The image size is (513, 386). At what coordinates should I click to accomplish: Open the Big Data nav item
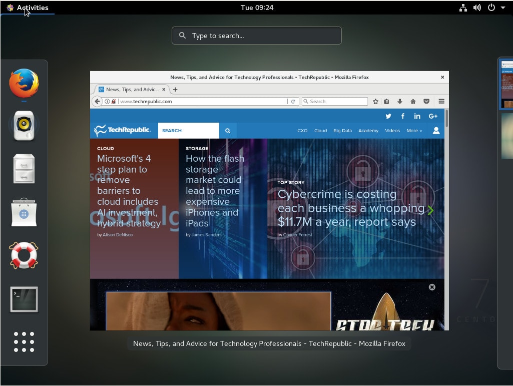(342, 131)
